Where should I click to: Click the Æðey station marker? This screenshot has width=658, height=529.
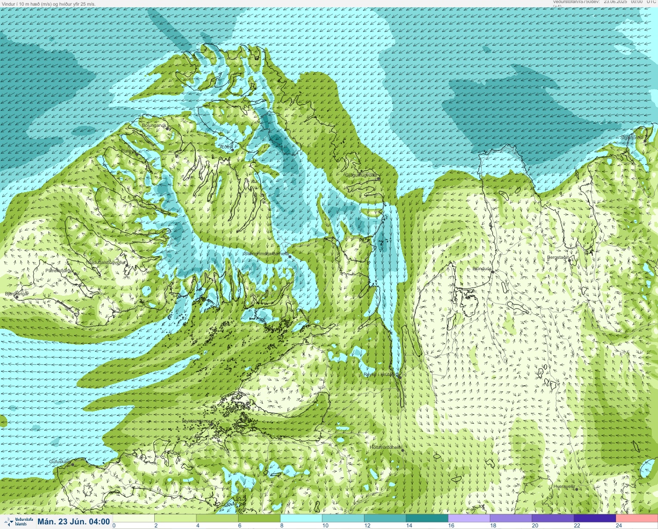[x=232, y=149]
